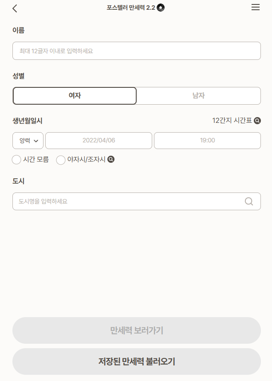Select the 시간 모름 radio option
272x381 pixels.
(16, 160)
